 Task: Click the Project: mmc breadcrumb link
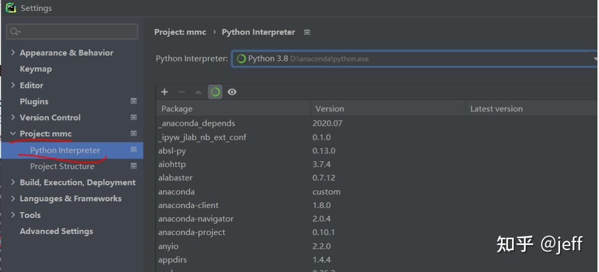coord(180,32)
